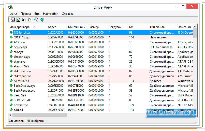Select the atikmpag.sys driver name

[x=22, y=76]
